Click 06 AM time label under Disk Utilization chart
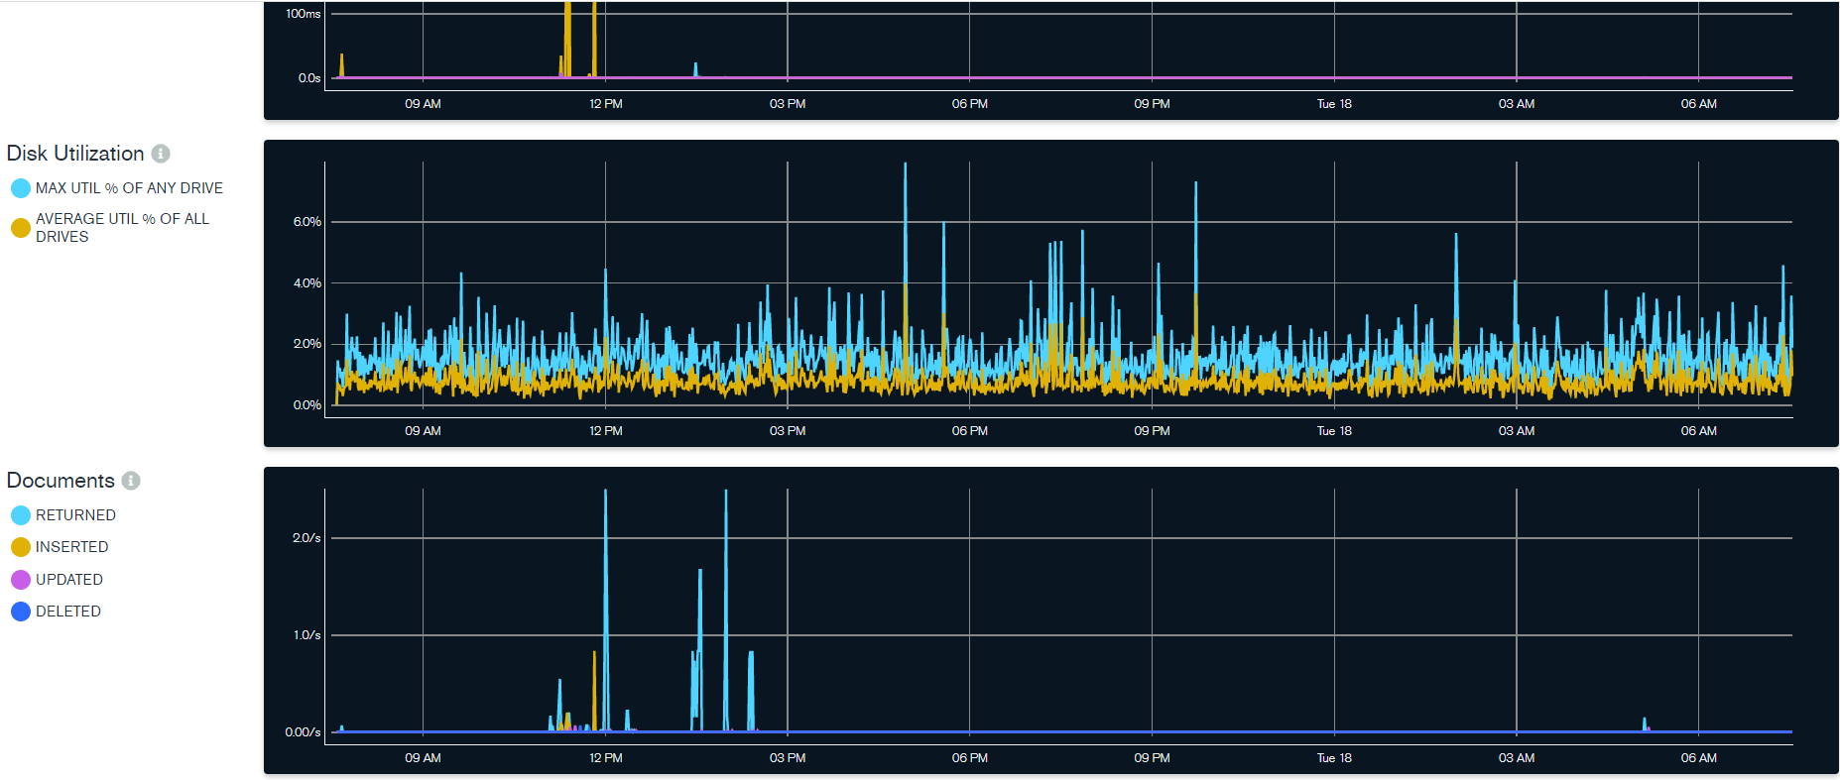This screenshot has height=780, width=1840. click(1699, 431)
